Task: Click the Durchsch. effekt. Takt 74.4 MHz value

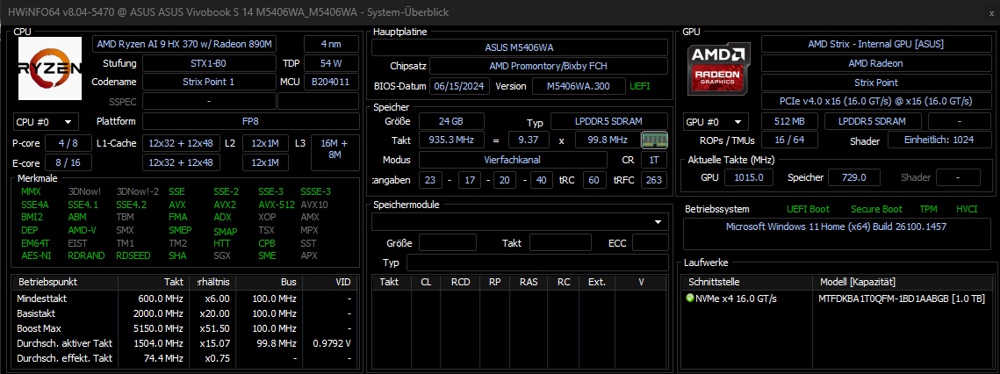Action: click(163, 358)
